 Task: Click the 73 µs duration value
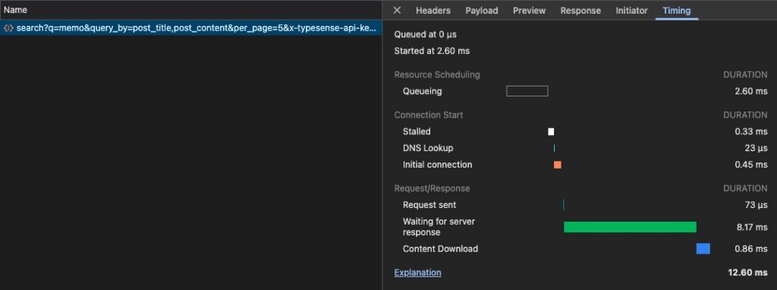point(756,205)
